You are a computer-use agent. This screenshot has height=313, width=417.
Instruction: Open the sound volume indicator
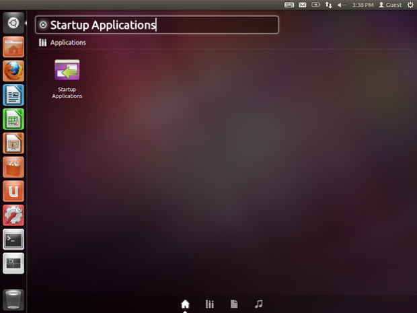click(342, 5)
